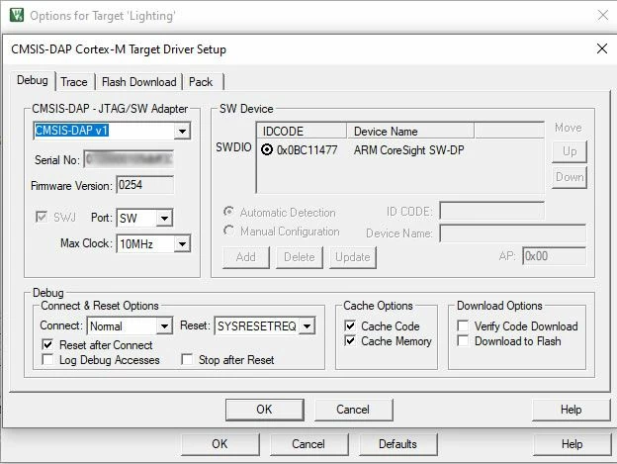
Task: Click the AP 0x00 input field
Action: [554, 256]
